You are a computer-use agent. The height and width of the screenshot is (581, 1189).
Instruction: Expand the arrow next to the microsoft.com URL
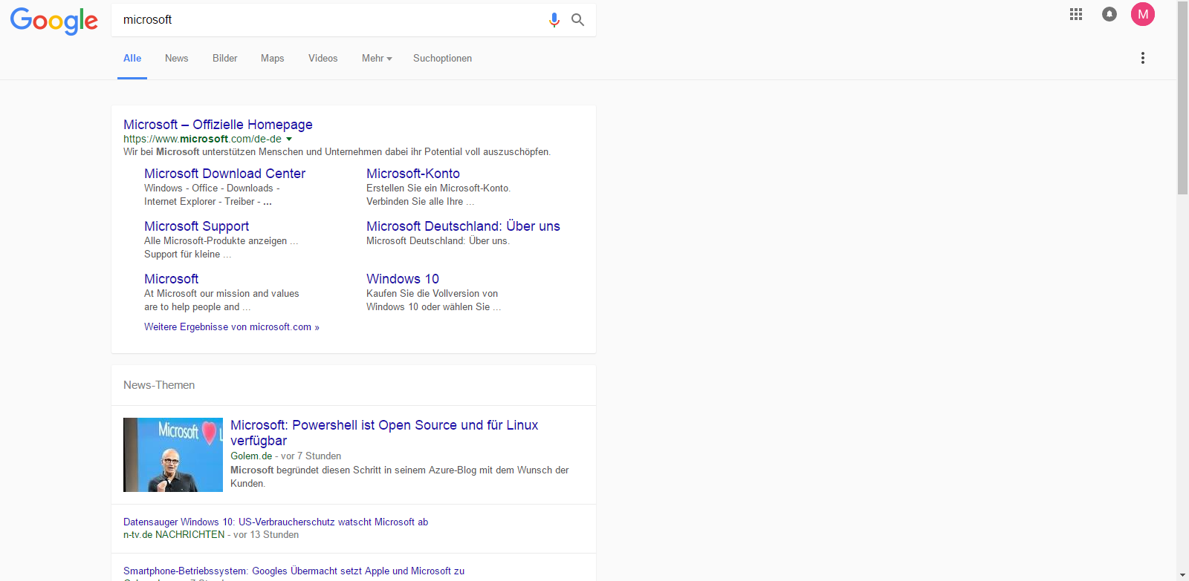(x=289, y=139)
